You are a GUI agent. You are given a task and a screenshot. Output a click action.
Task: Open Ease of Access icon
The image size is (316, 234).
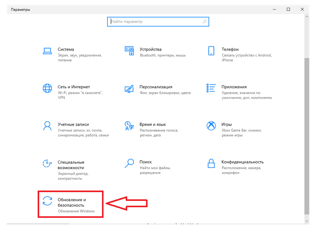point(47,163)
